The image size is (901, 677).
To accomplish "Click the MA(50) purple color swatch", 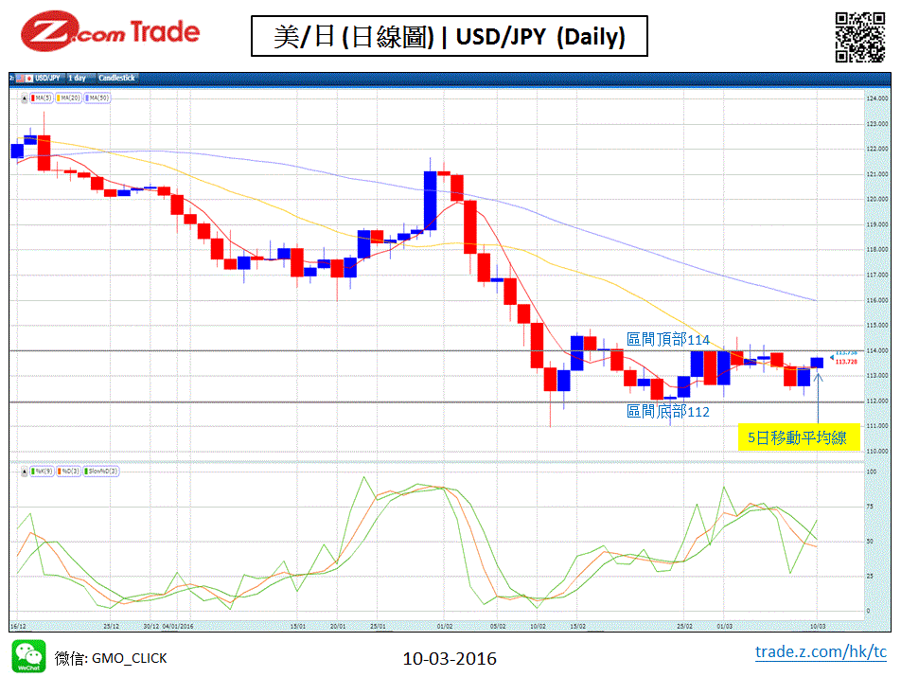I will [x=87, y=98].
